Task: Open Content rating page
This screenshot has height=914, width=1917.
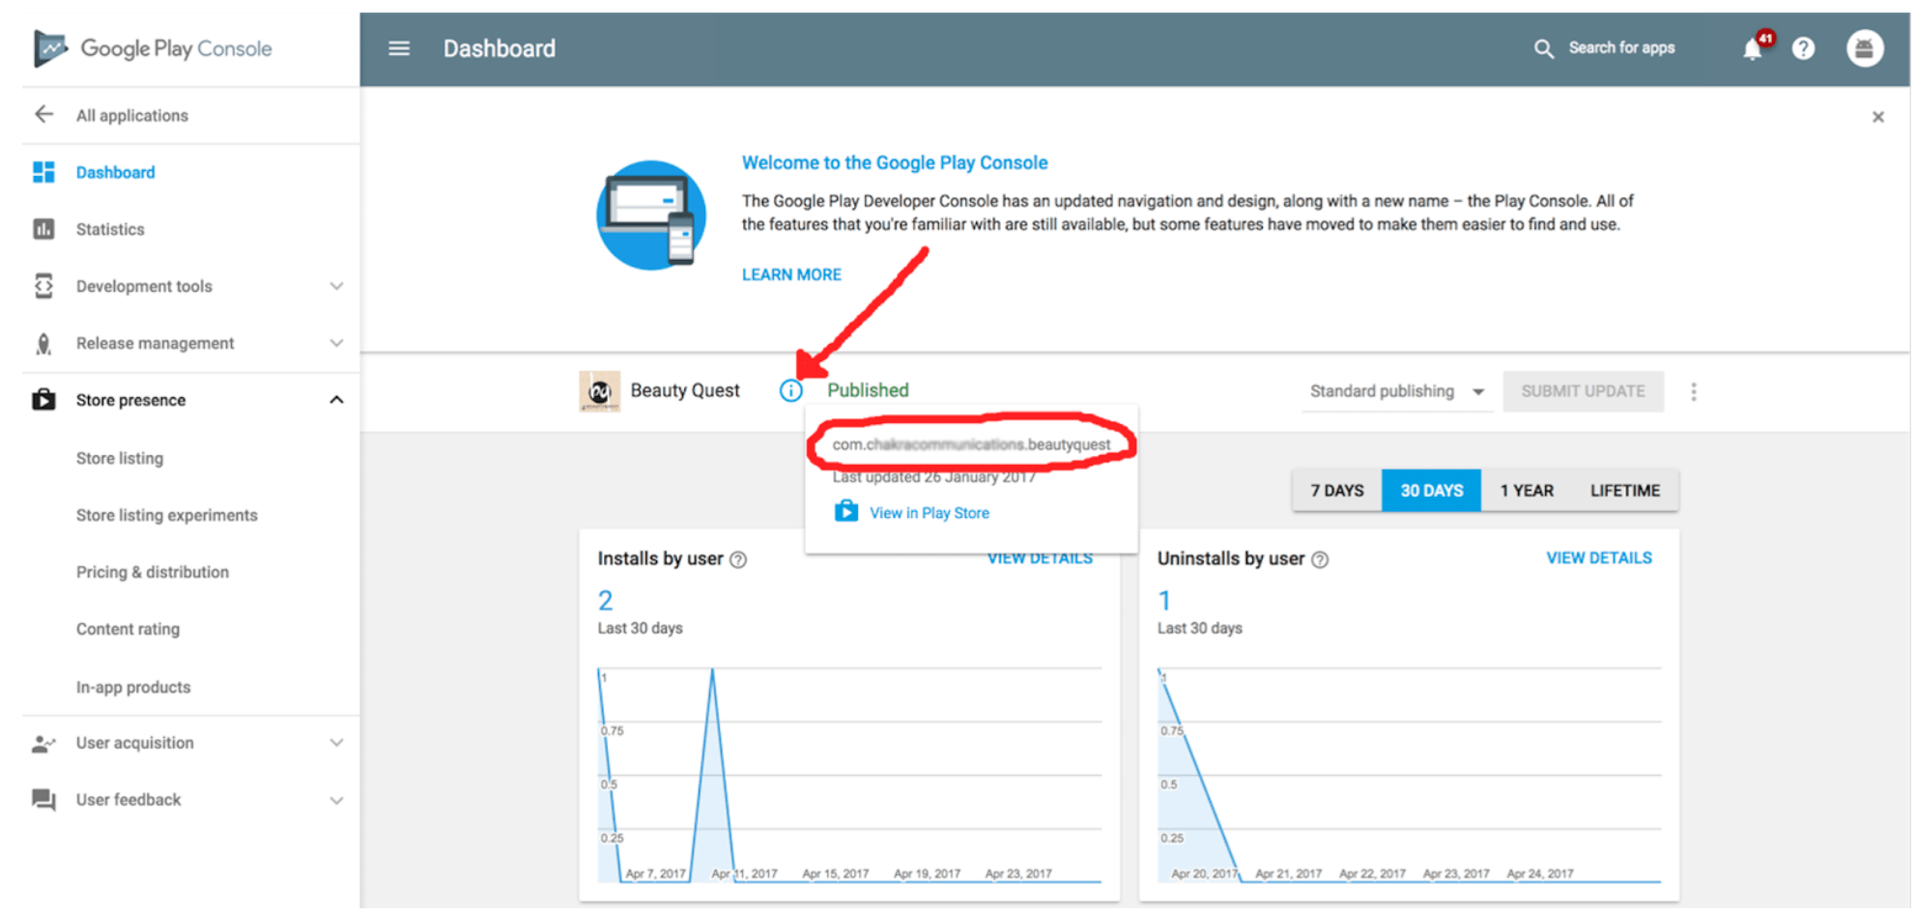Action: coord(128,629)
